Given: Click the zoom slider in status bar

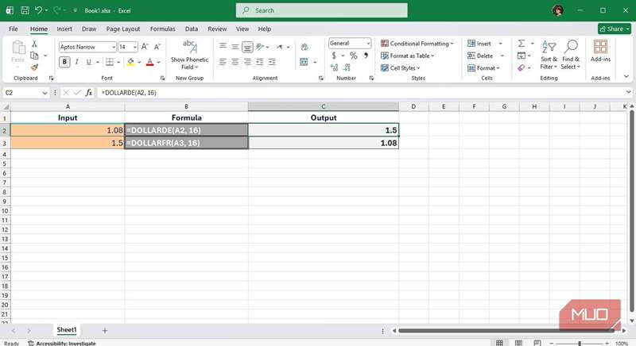Looking at the screenshot, I should click(580, 343).
